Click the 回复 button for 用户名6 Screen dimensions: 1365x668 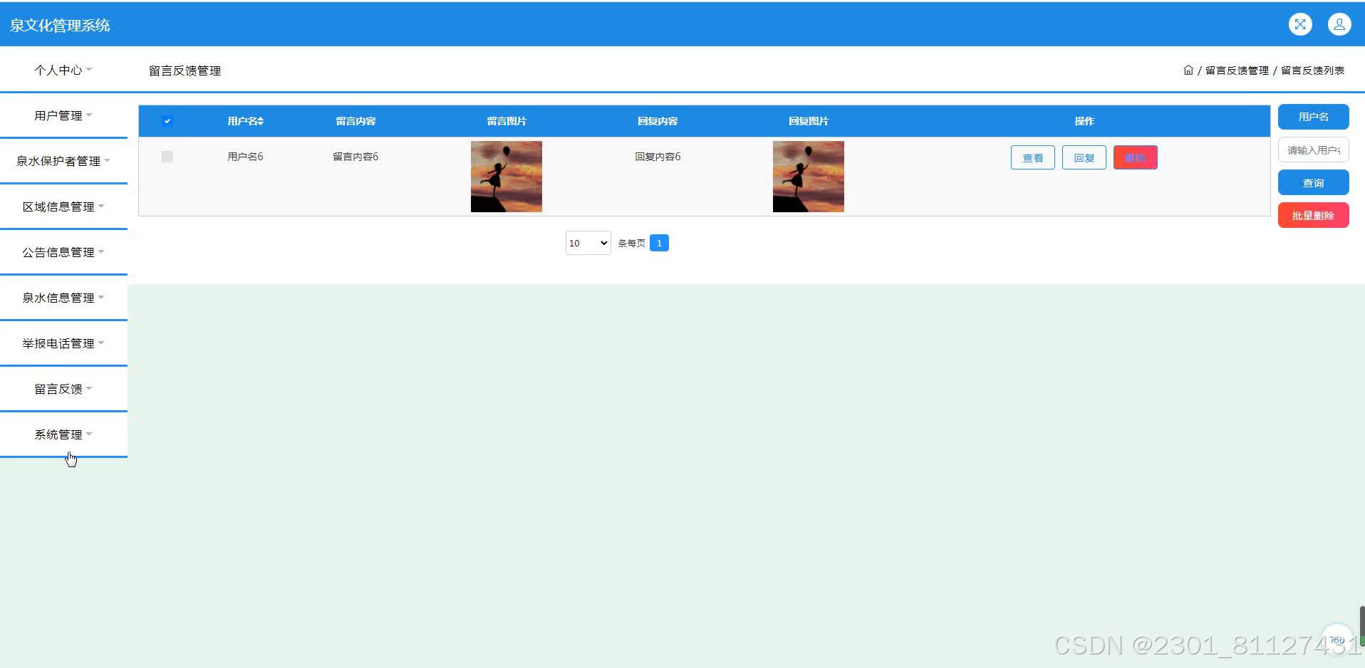tap(1084, 157)
